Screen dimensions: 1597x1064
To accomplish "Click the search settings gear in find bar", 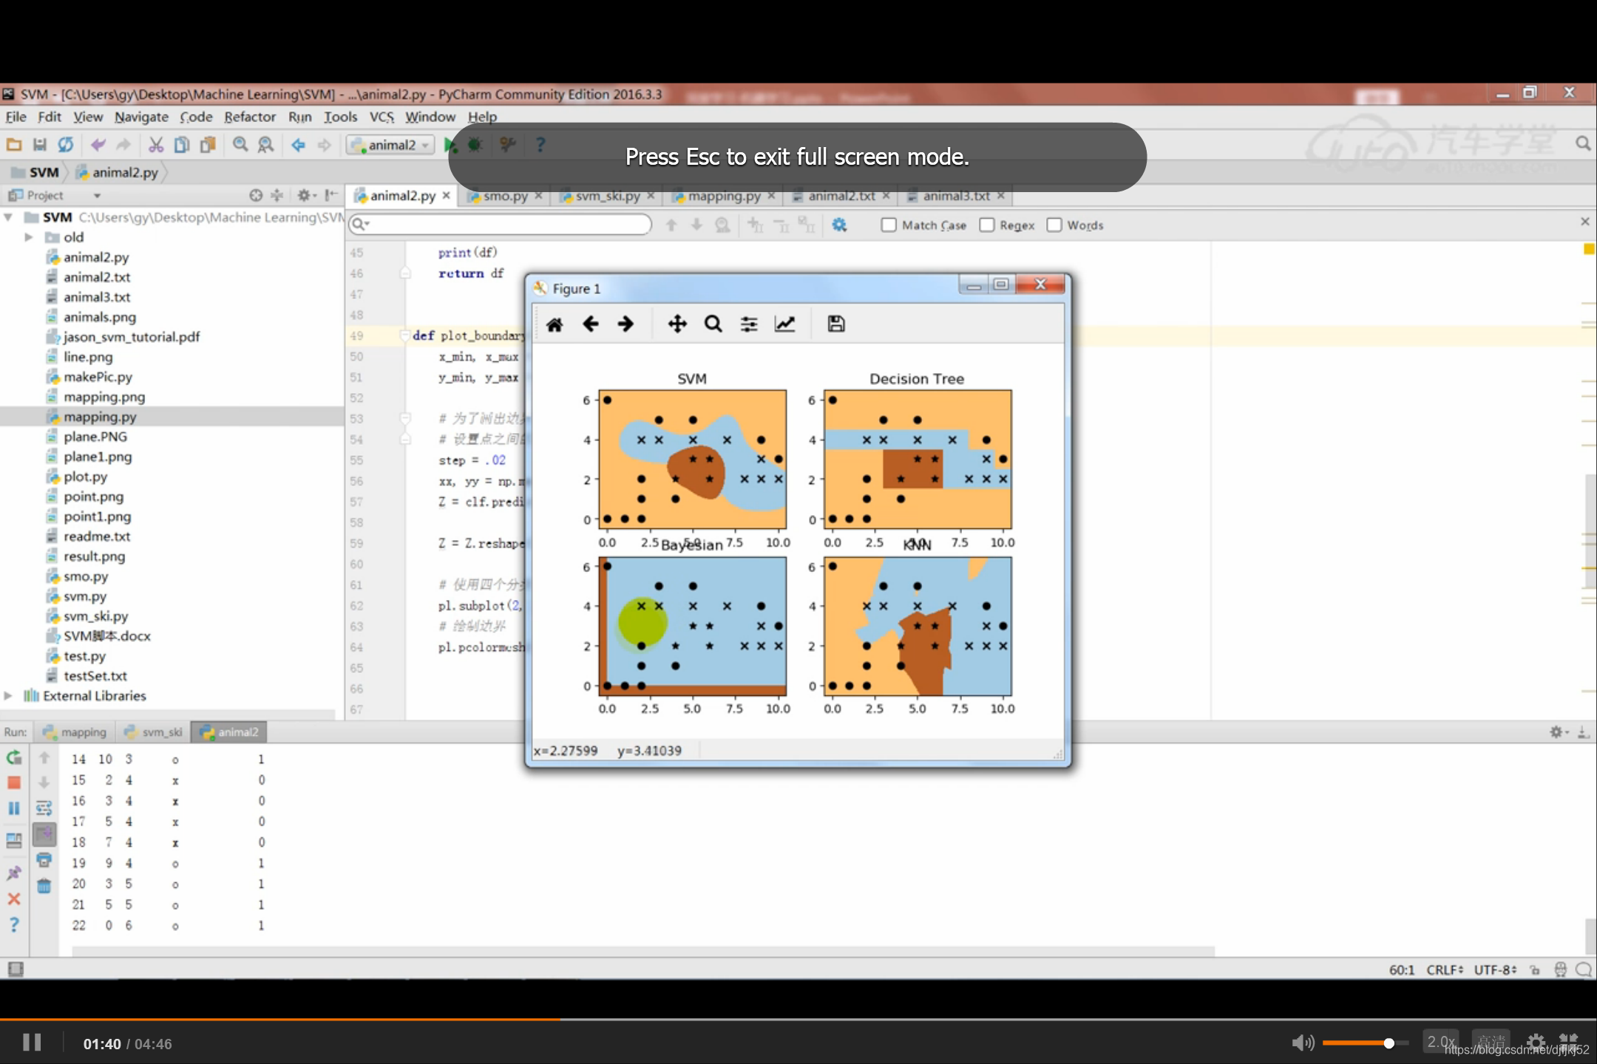I will [839, 225].
